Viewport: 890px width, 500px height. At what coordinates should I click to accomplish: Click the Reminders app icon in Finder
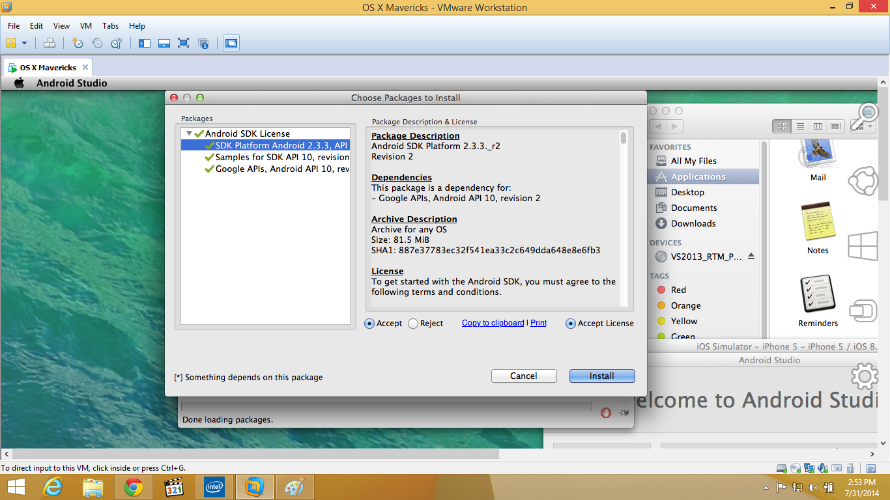[818, 294]
